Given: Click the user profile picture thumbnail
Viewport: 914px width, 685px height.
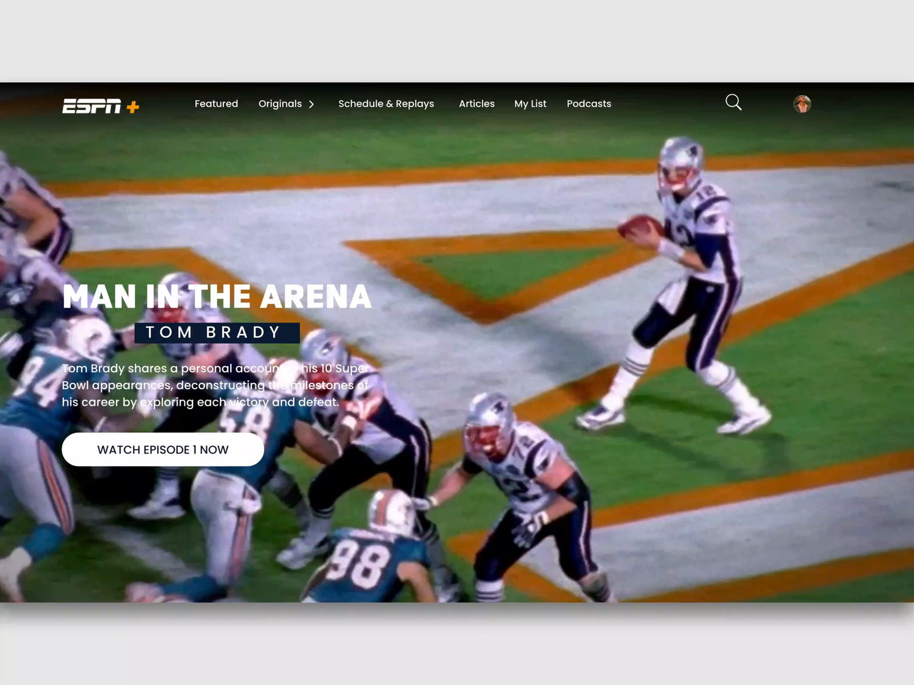Looking at the screenshot, I should point(802,105).
